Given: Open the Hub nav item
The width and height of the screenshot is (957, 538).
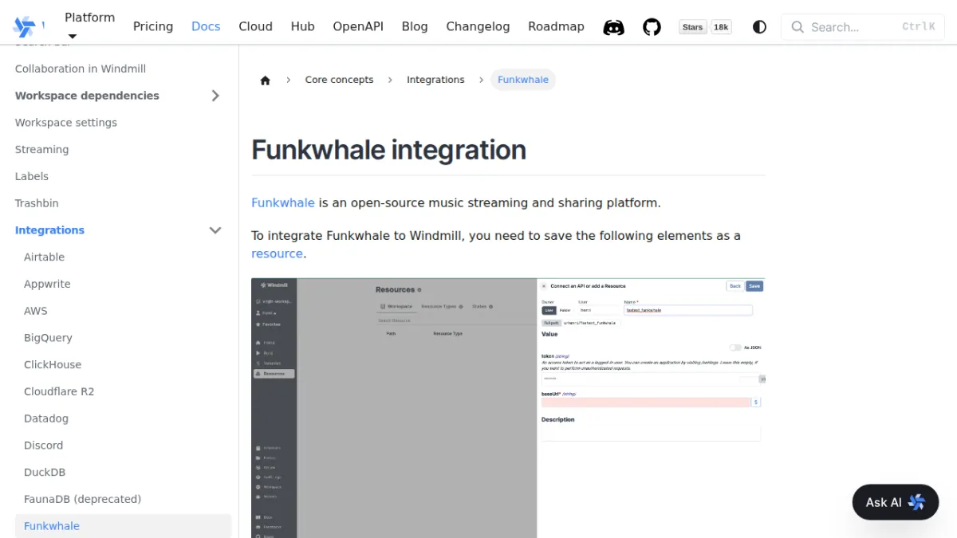Looking at the screenshot, I should pyautogui.click(x=302, y=26).
